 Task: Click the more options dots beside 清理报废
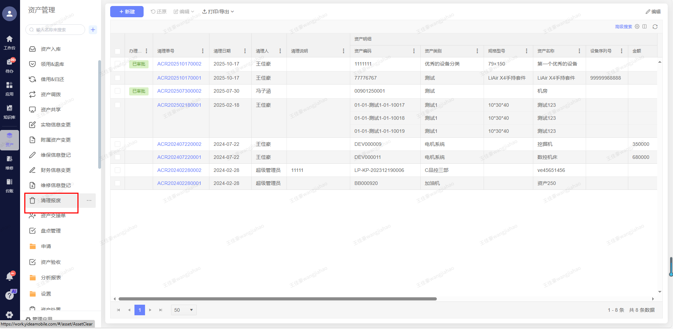coord(89,200)
